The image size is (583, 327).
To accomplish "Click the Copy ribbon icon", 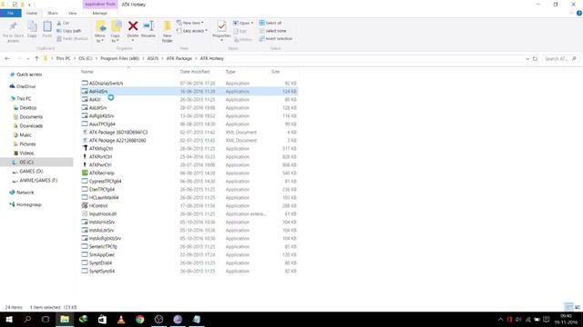I will pyautogui.click(x=32, y=30).
